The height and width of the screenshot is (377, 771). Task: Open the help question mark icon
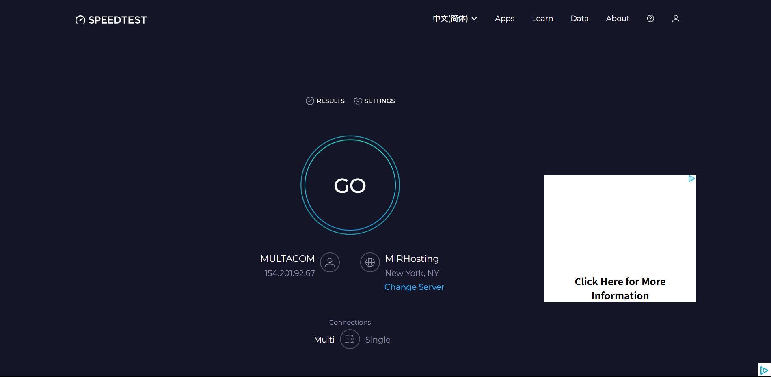point(650,18)
